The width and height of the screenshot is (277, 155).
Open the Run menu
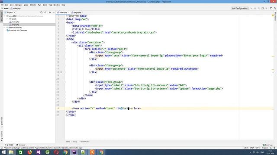tap(39, 5)
